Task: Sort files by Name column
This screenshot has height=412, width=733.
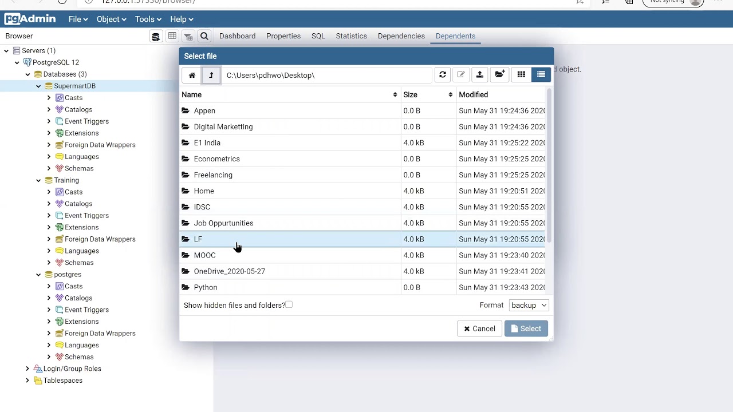Action: pyautogui.click(x=290, y=94)
